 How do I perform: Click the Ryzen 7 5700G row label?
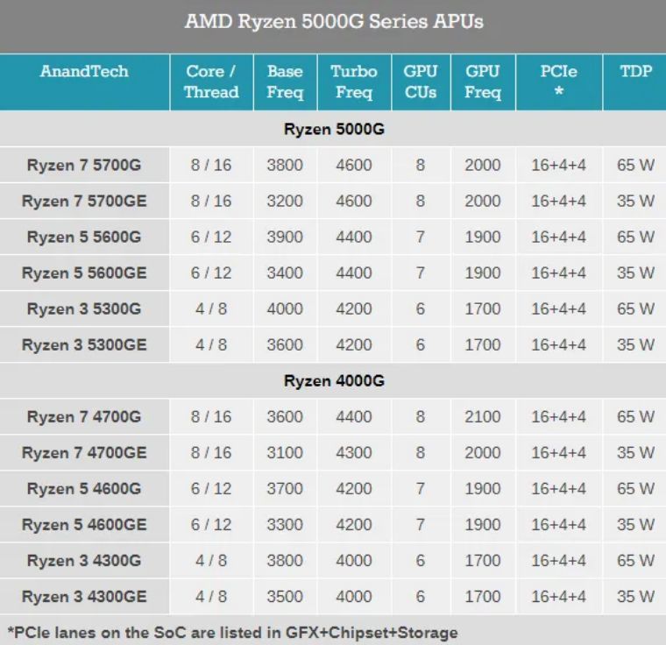coord(84,166)
